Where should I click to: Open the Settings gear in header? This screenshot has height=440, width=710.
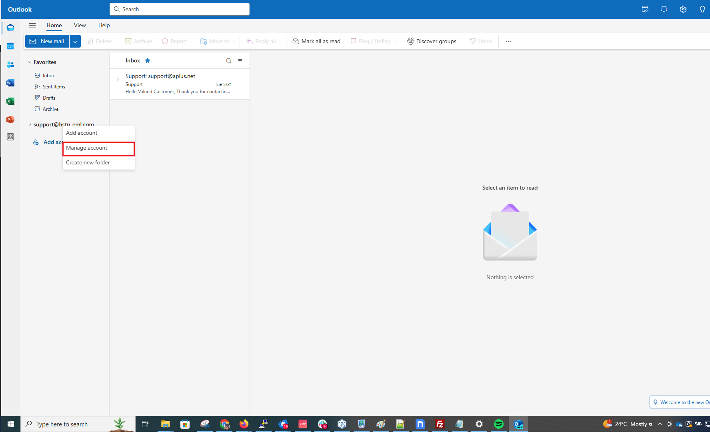coord(683,9)
